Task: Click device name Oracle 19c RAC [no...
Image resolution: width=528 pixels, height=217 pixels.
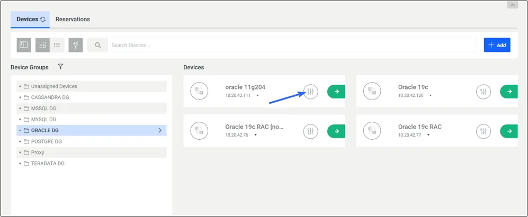Action: (255, 127)
